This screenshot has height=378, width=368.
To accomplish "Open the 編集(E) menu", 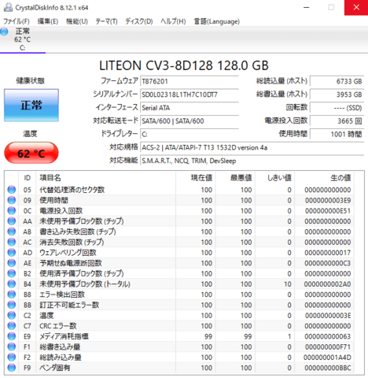I will click(x=48, y=21).
